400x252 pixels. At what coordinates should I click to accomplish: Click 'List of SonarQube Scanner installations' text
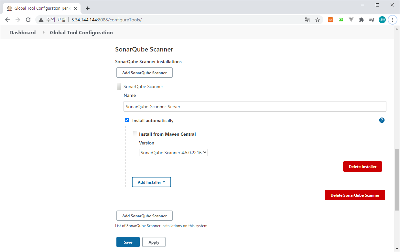click(x=161, y=226)
